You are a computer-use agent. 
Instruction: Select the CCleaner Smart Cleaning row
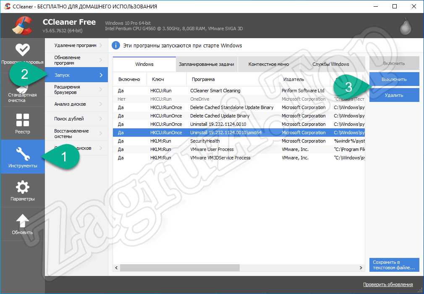pos(239,91)
